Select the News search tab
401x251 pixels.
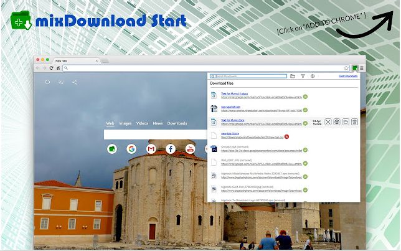(158, 123)
